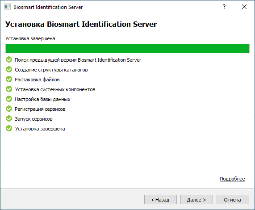Click the question mark help button
255x210 pixels.
[224, 7]
